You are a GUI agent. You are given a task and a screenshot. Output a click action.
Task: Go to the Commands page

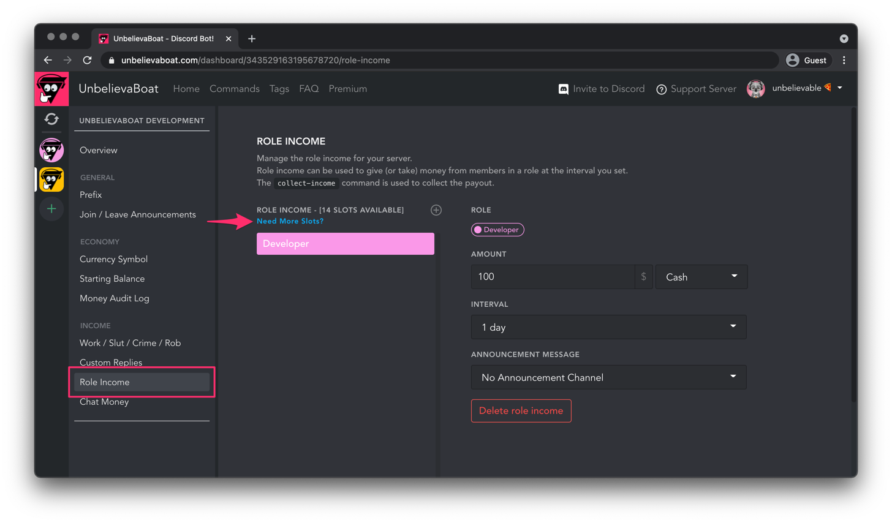[x=234, y=89]
